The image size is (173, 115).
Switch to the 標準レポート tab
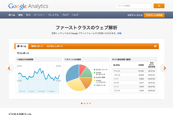pos(37,46)
